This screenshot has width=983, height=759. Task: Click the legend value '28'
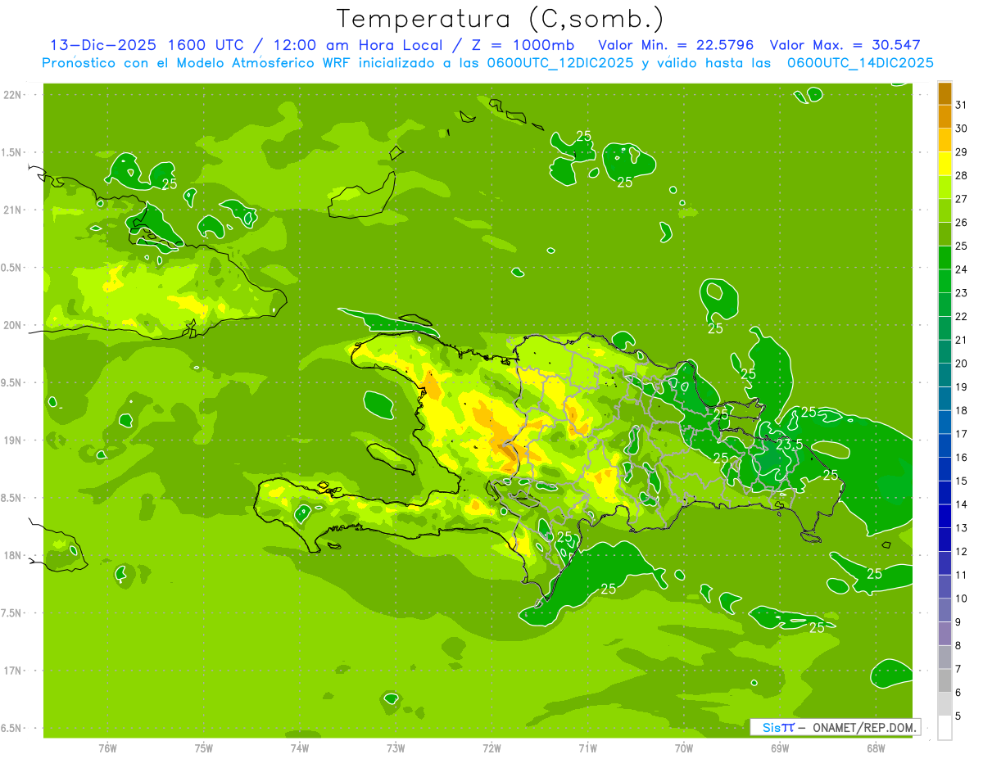[x=962, y=175]
